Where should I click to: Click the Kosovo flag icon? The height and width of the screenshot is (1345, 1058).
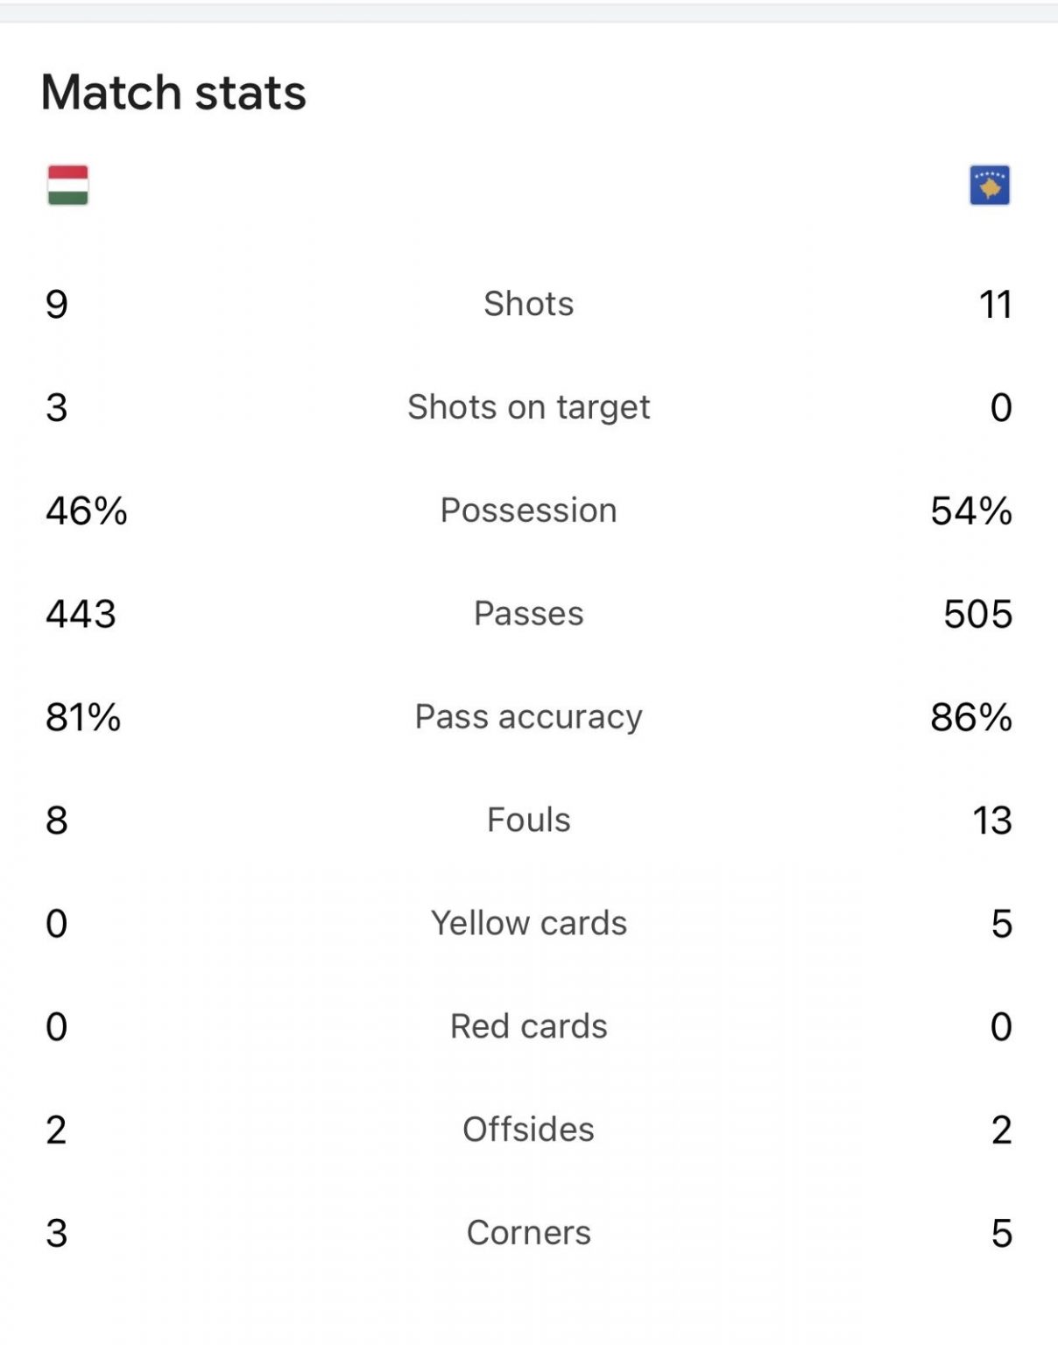pos(990,185)
